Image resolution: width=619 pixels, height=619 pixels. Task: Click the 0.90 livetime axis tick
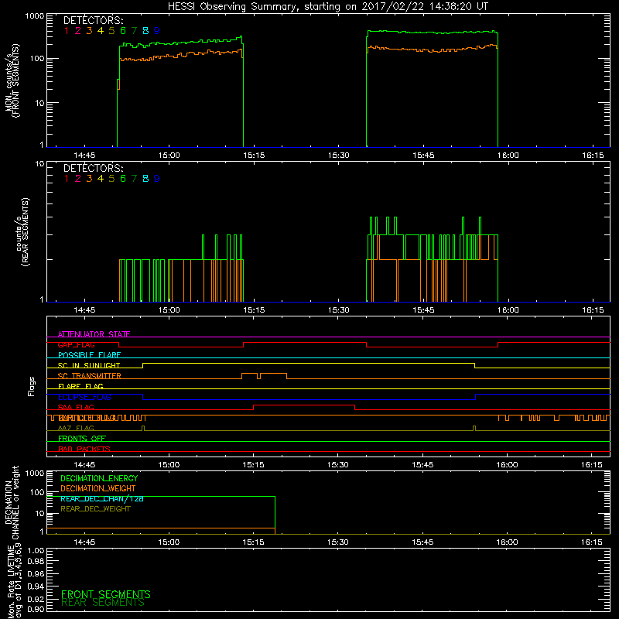pyautogui.click(x=36, y=609)
